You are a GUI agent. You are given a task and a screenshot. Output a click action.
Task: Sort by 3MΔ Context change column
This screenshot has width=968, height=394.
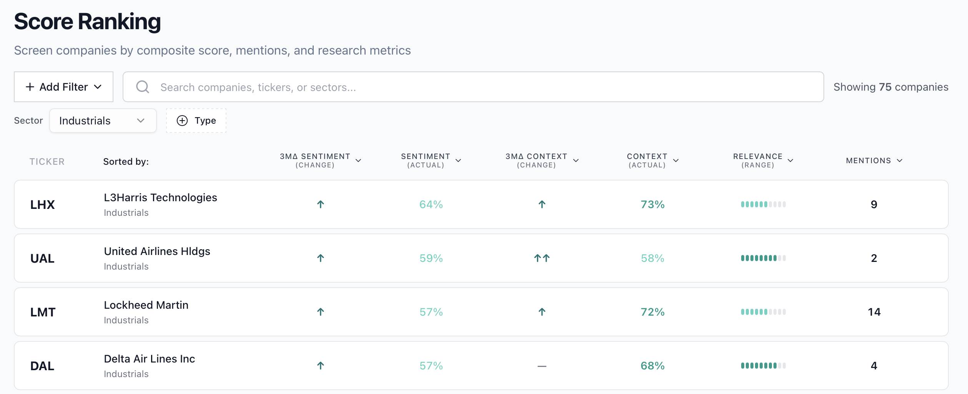[x=542, y=161]
